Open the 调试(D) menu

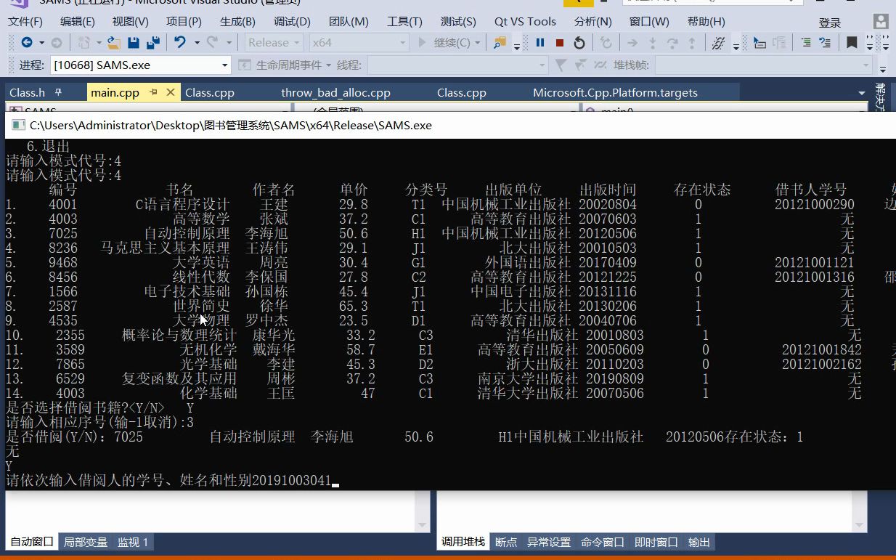291,21
